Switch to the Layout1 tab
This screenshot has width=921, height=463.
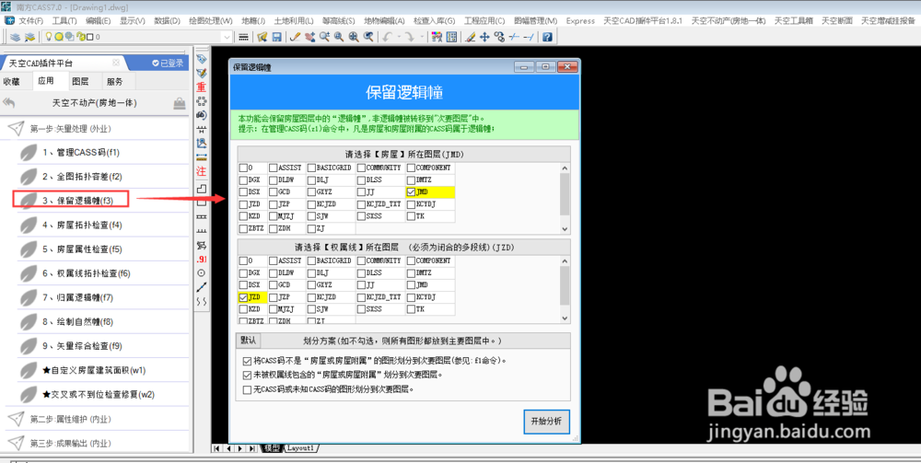302,448
